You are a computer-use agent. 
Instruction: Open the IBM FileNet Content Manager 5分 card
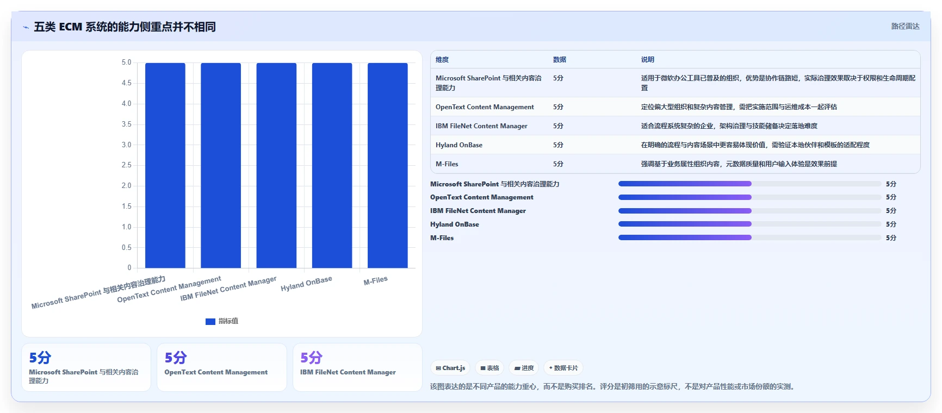[357, 367]
